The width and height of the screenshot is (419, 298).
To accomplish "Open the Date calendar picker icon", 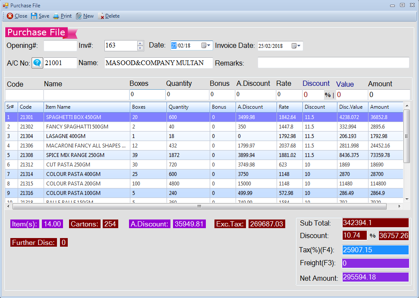I will 204,45.
